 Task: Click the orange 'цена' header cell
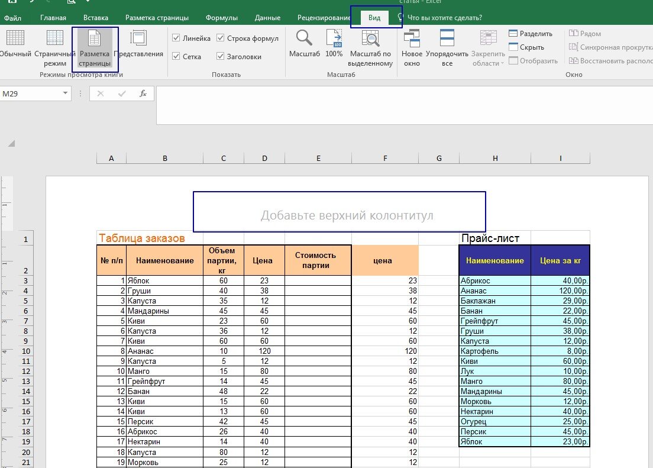tap(385, 260)
